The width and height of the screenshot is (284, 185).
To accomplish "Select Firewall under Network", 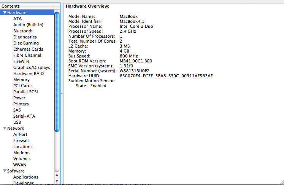I will [21, 140].
